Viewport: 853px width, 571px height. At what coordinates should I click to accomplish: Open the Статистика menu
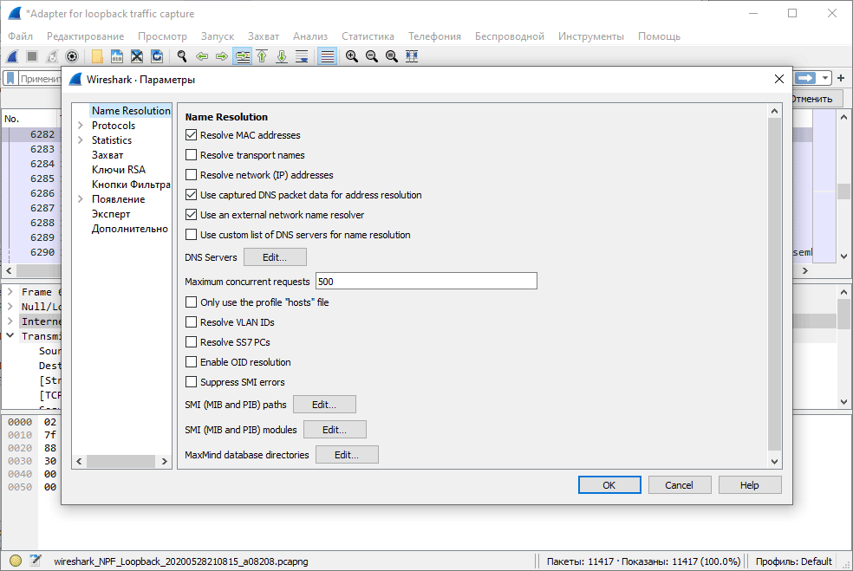pyautogui.click(x=368, y=36)
